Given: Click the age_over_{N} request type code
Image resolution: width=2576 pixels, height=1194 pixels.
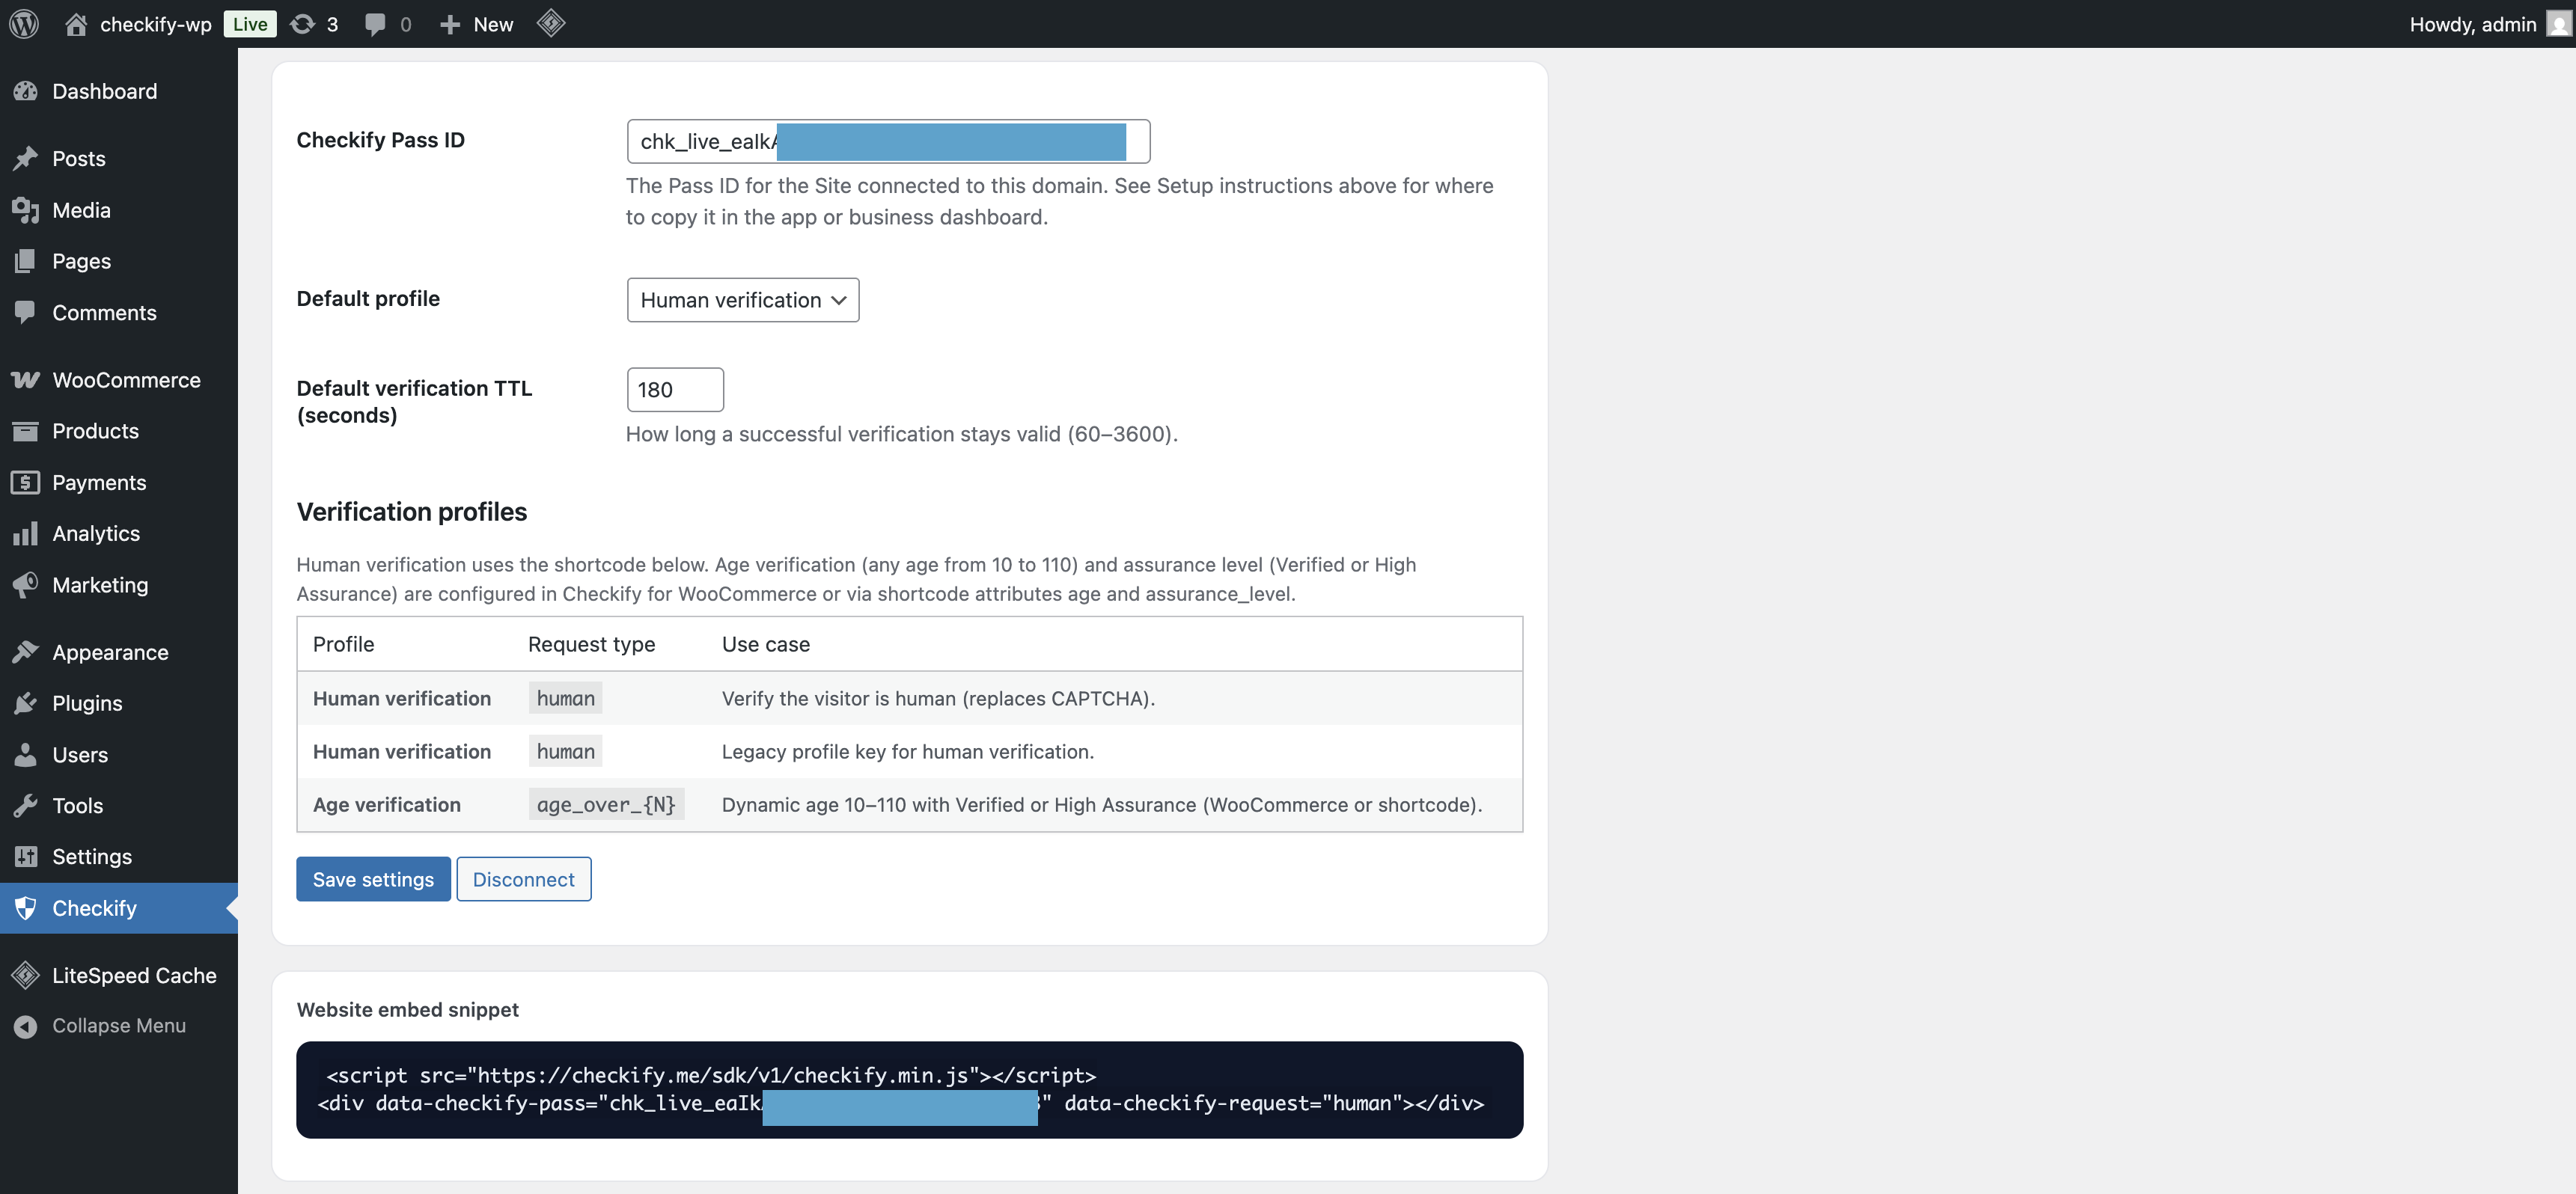Looking at the screenshot, I should (x=606, y=805).
